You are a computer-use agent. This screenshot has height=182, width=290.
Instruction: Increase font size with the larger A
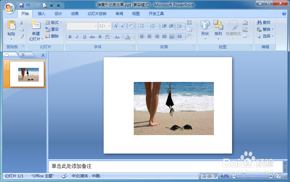click(116, 26)
